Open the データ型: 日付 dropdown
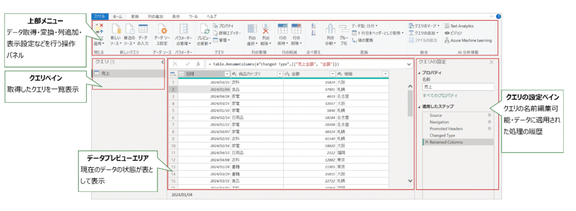The image size is (576, 211). (x=364, y=26)
